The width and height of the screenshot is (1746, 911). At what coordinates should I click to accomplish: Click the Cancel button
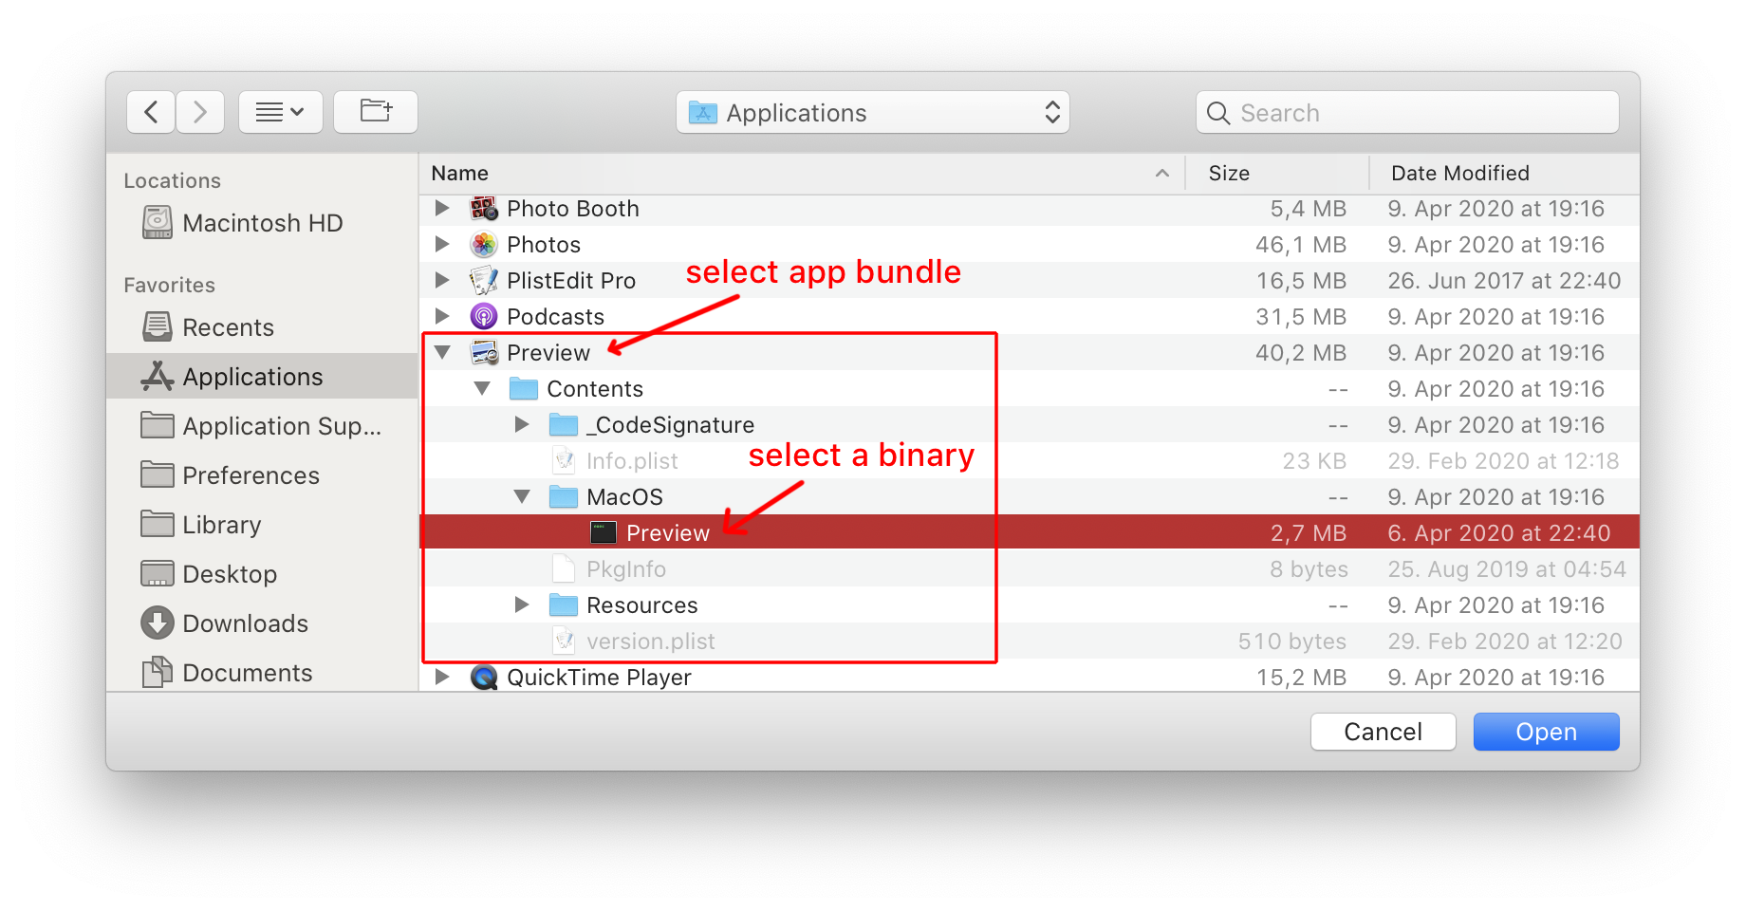(x=1383, y=732)
